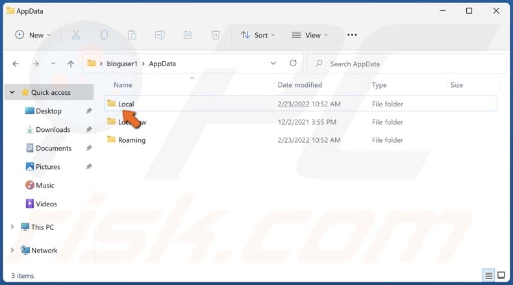Click the Search AppData field
The image size is (513, 285).
click(x=407, y=64)
